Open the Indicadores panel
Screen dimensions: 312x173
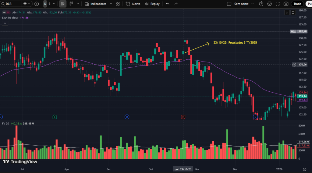point(95,4)
